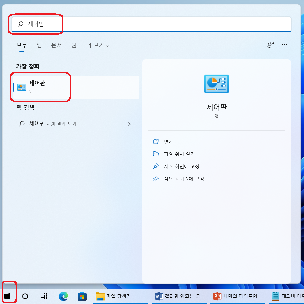Screen dimensions: 304x304
Task: Select the 모두 filter tab
Action: tap(22, 45)
